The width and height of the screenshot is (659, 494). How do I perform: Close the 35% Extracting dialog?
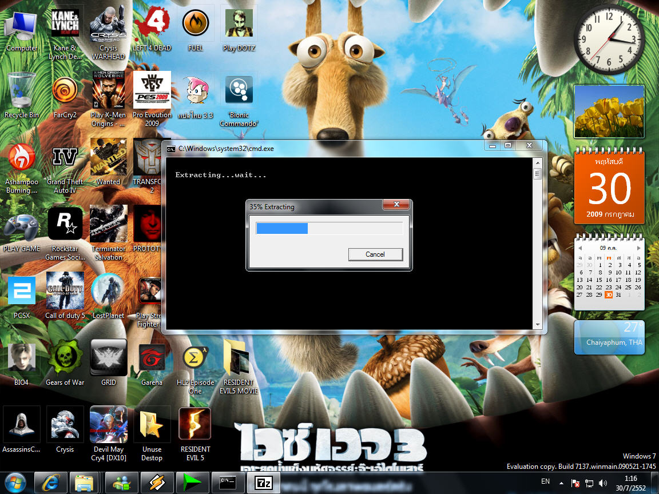click(x=396, y=204)
